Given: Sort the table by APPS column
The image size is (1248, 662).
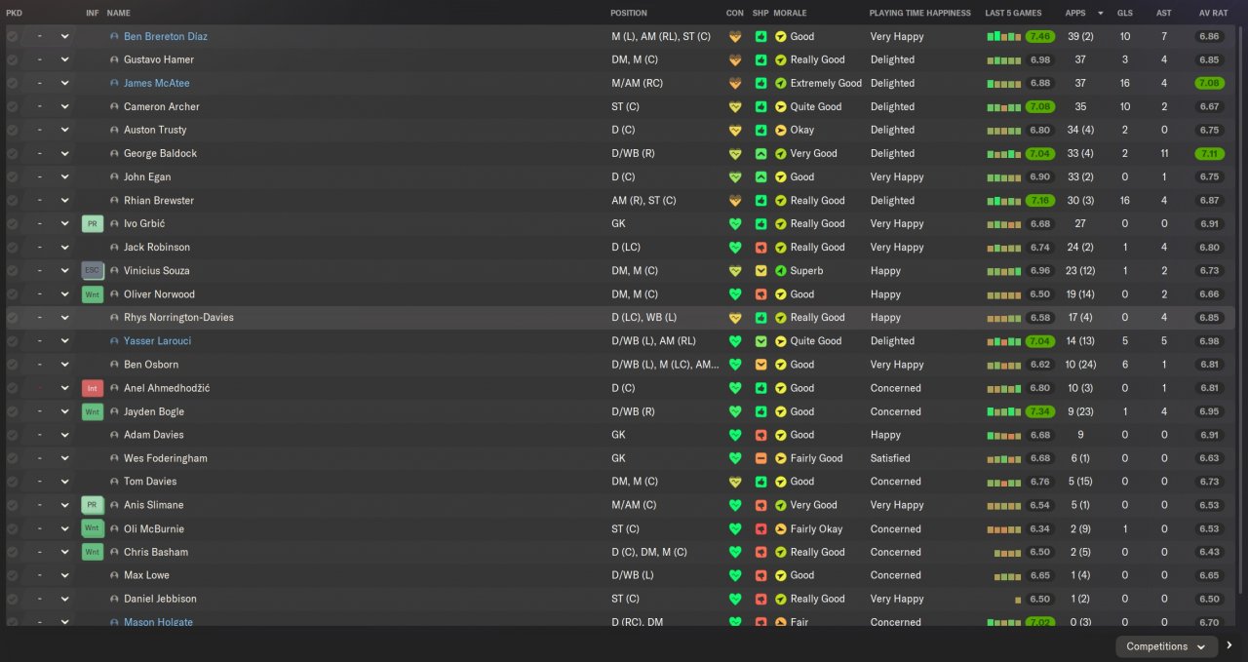Looking at the screenshot, I should (1075, 13).
